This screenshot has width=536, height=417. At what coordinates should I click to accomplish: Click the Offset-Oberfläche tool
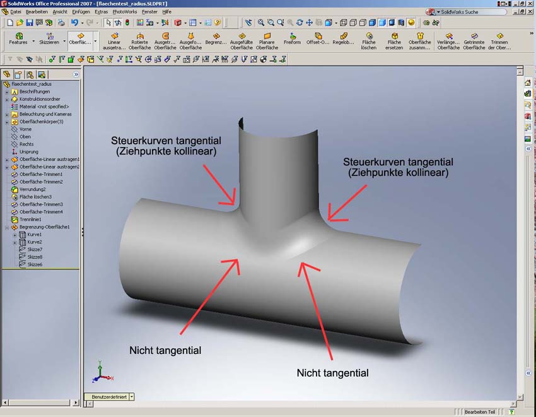[318, 38]
